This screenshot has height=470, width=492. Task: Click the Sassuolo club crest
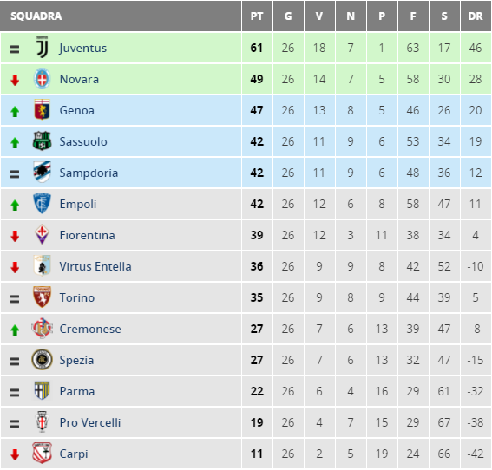pyautogui.click(x=42, y=140)
